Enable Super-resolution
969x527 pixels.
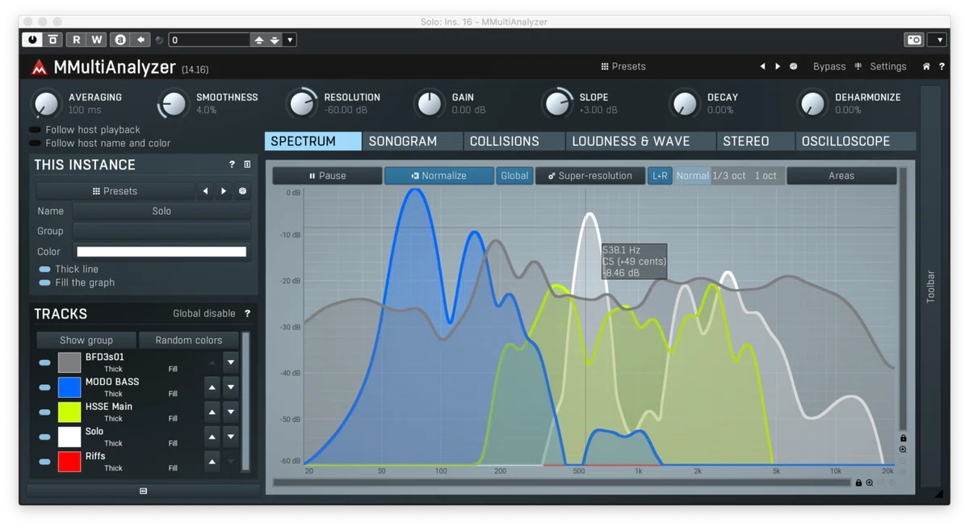590,175
